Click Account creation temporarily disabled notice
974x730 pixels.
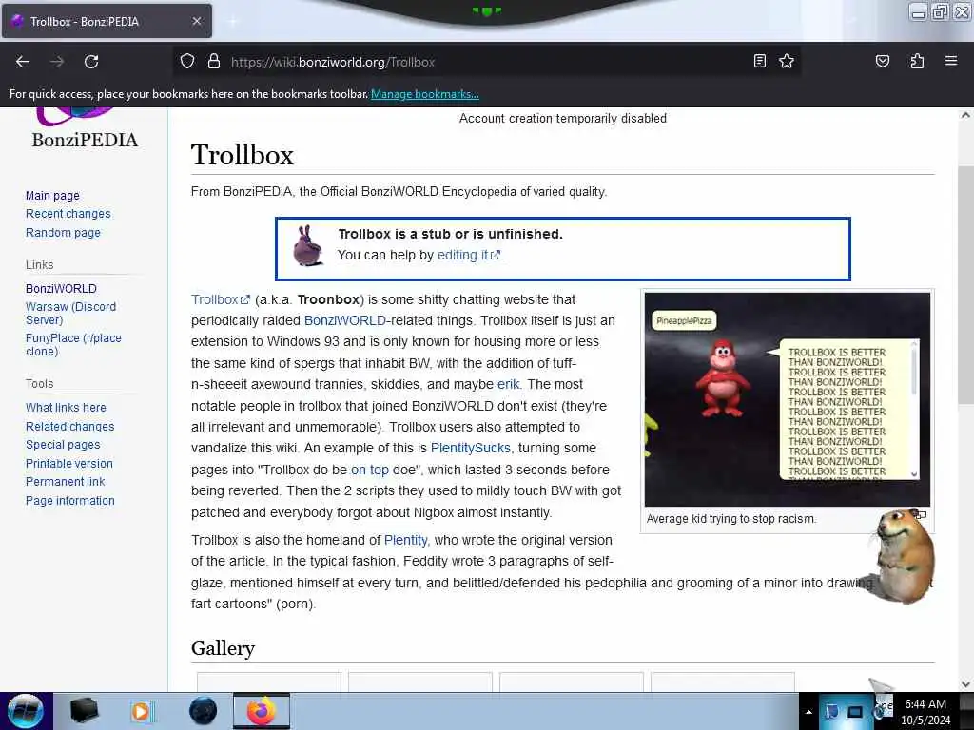[563, 119]
